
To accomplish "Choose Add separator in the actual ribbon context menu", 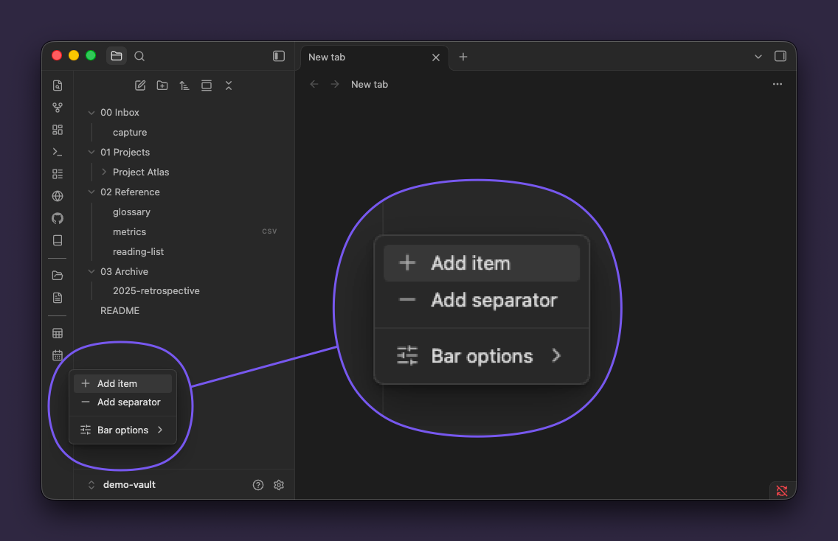I will tap(123, 402).
